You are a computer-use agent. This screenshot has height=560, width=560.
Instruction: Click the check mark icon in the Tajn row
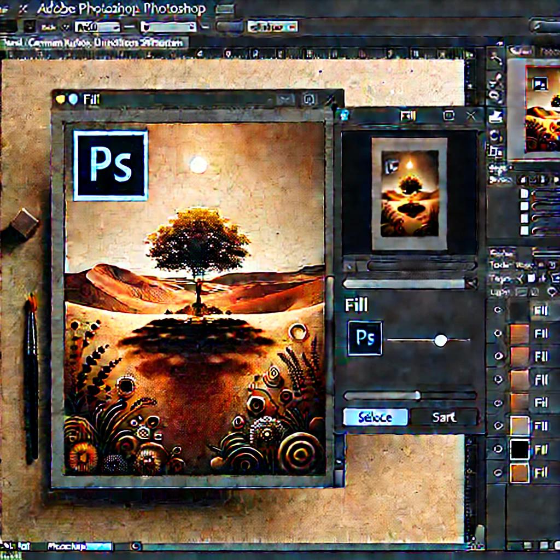(520, 278)
